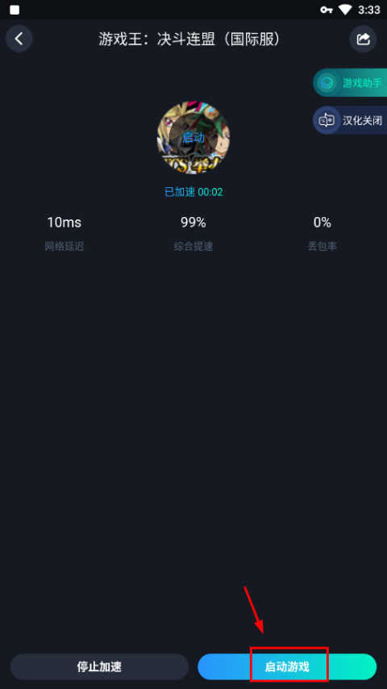
Task: Tap the white square notification icon
Action: (15, 10)
